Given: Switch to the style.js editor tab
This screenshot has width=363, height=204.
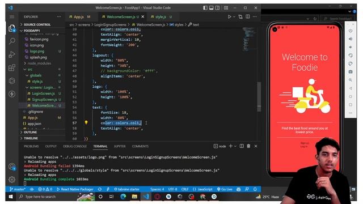Looking at the screenshot, I should (161, 16).
